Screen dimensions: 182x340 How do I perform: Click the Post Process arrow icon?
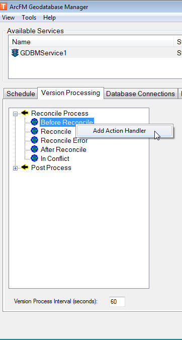(x=25, y=167)
